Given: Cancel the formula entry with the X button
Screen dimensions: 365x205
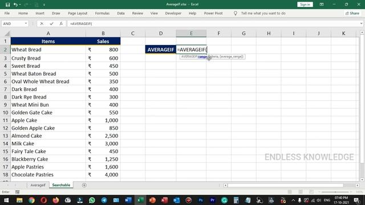Looking at the screenshot, I should click(x=42, y=23).
